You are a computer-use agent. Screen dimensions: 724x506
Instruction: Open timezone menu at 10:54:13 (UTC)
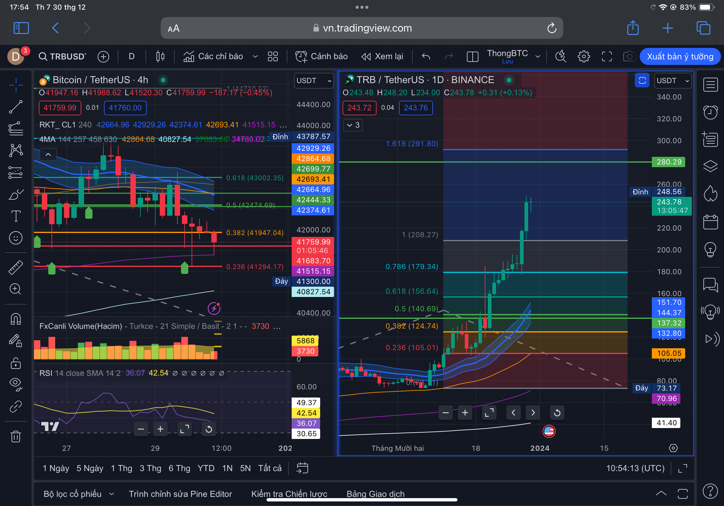coord(635,468)
